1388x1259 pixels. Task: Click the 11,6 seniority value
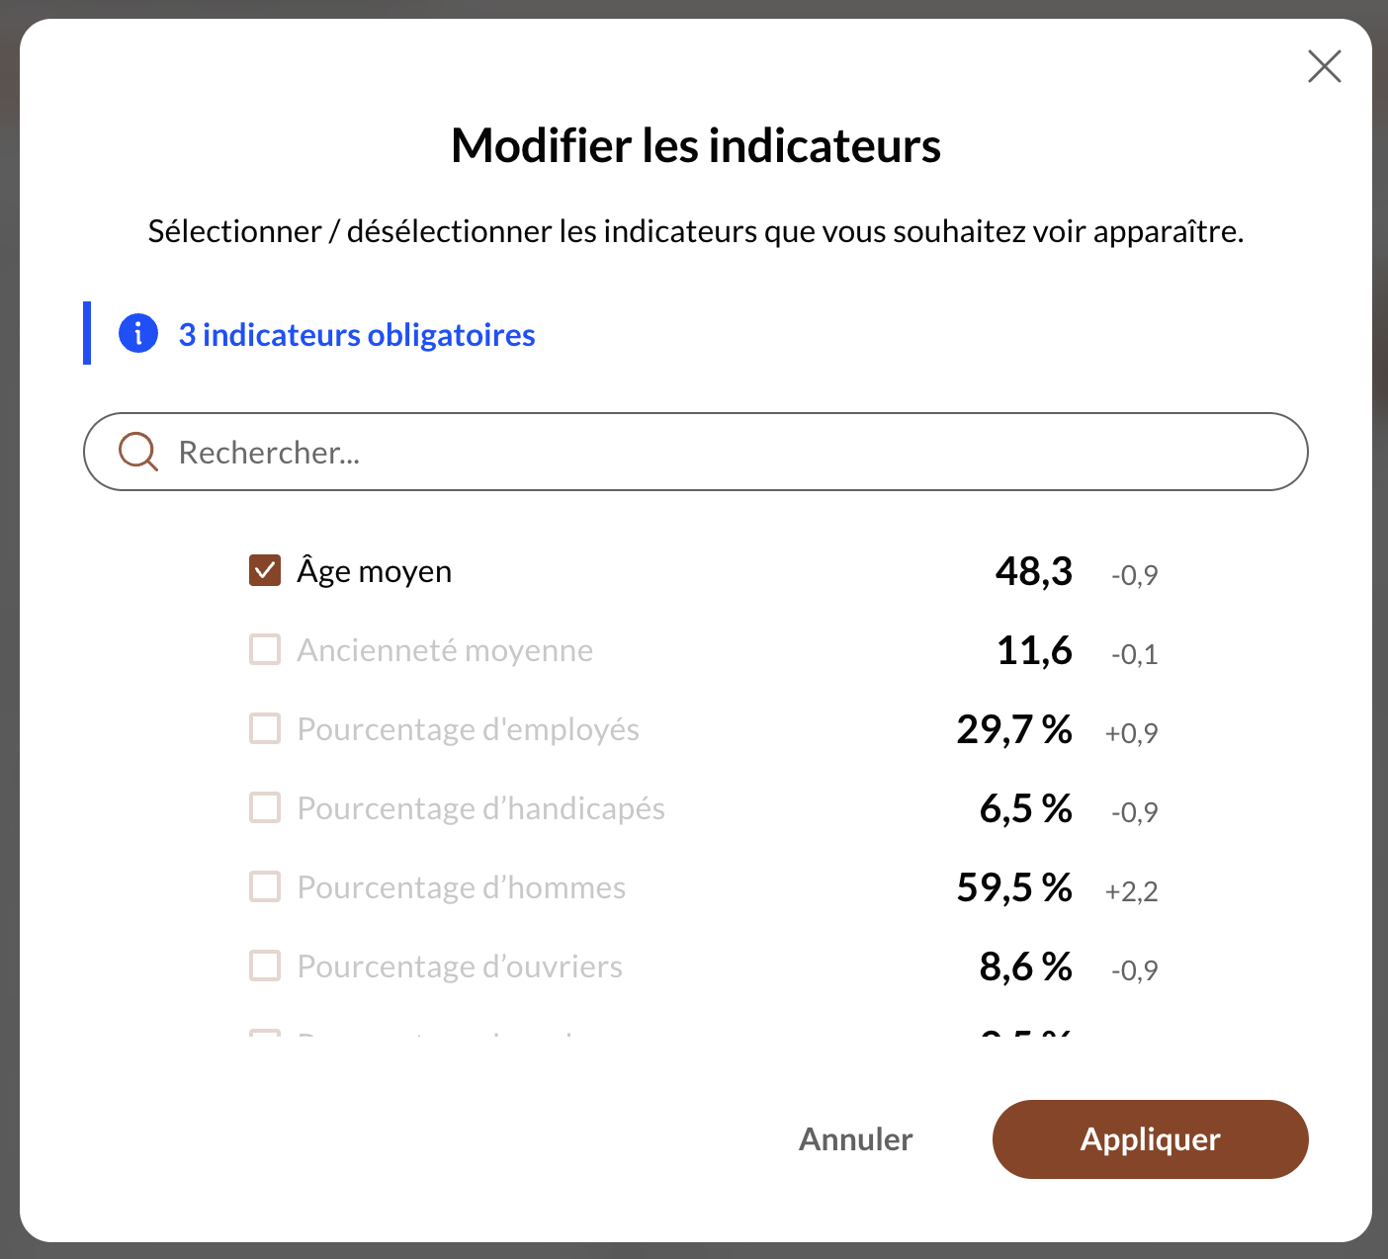pyautogui.click(x=1034, y=650)
